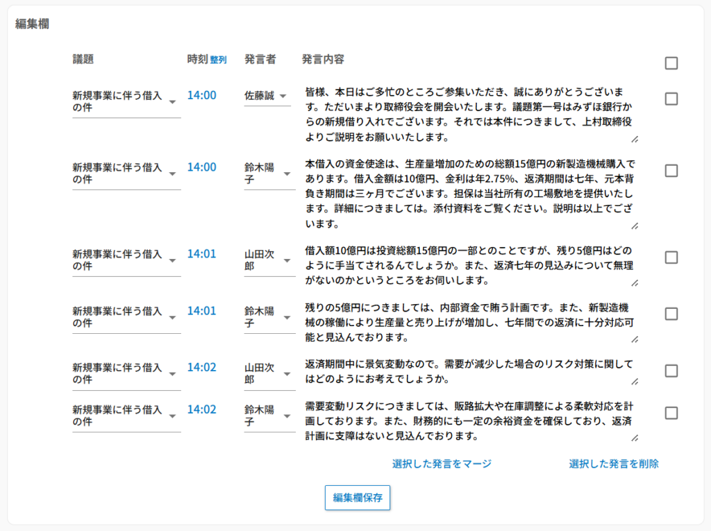
Task: Click 選択した発言を削除 link
Action: click(x=614, y=464)
